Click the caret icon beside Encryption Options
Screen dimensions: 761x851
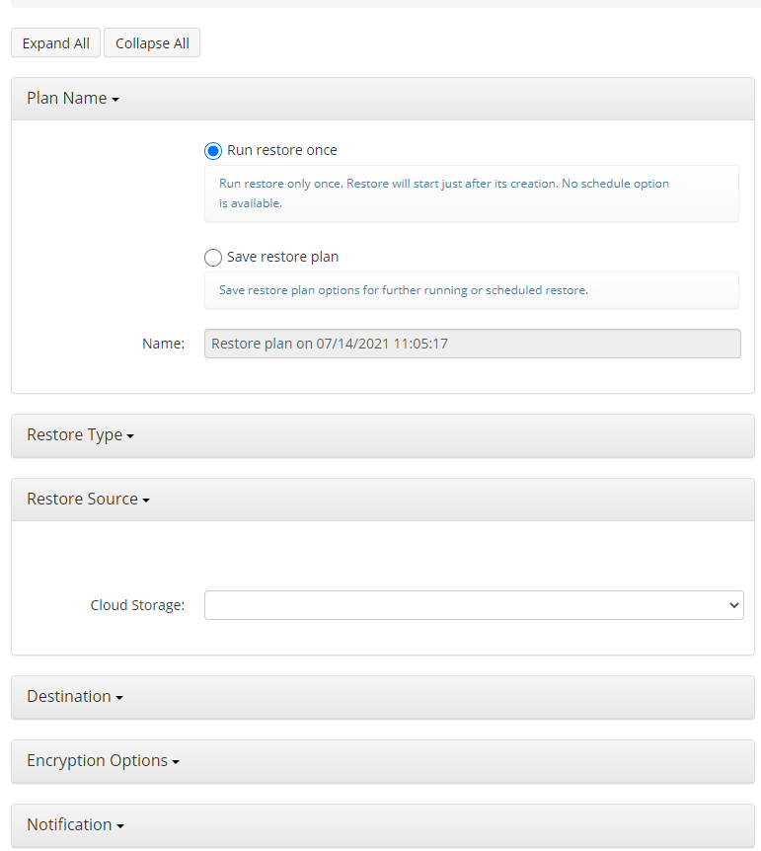tap(176, 762)
